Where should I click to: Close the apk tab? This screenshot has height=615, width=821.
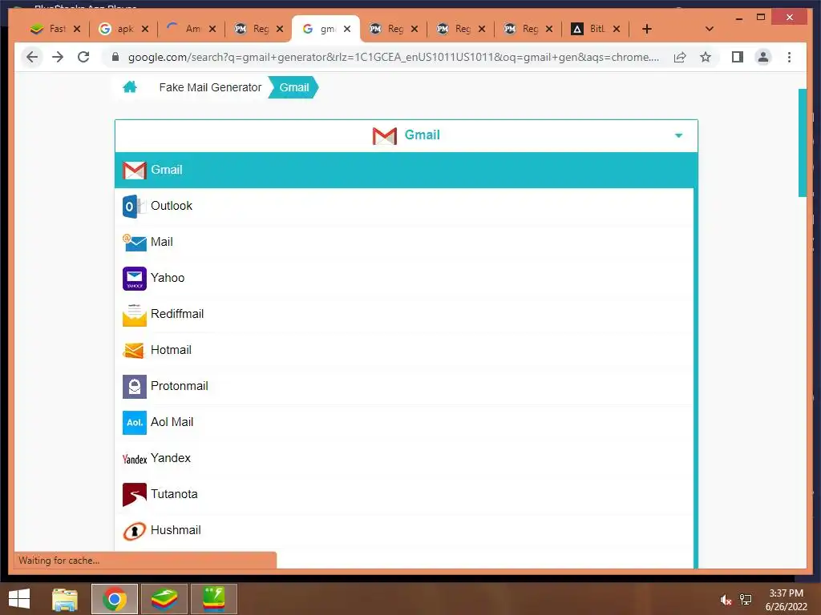click(145, 30)
